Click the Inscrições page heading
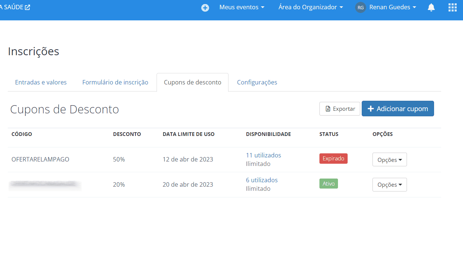Screen dimensions: 463x273 tap(33, 51)
